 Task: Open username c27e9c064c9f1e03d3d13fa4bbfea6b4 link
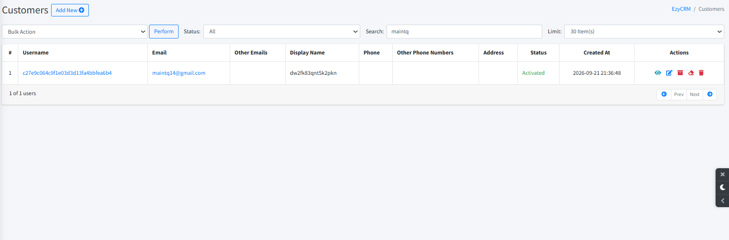67,73
